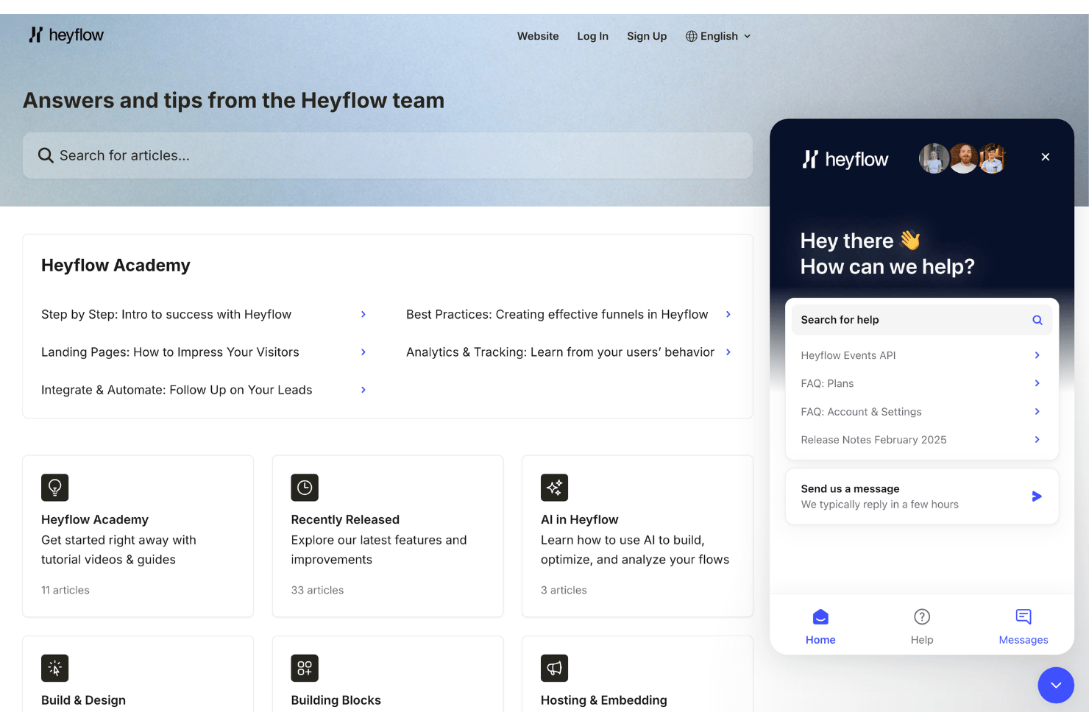Image resolution: width=1089 pixels, height=726 pixels.
Task: Click the clock icon on Recently Released card
Action: coord(305,487)
